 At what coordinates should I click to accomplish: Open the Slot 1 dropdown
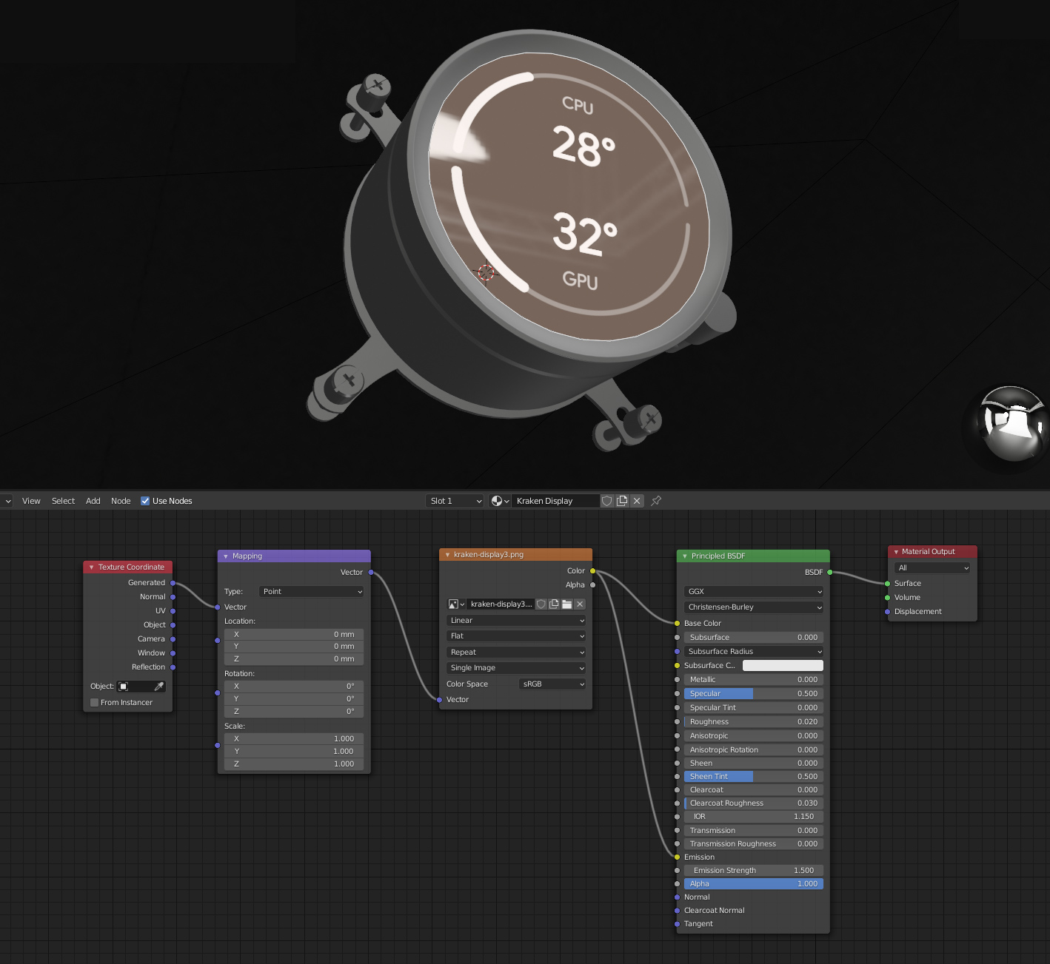[x=455, y=501]
